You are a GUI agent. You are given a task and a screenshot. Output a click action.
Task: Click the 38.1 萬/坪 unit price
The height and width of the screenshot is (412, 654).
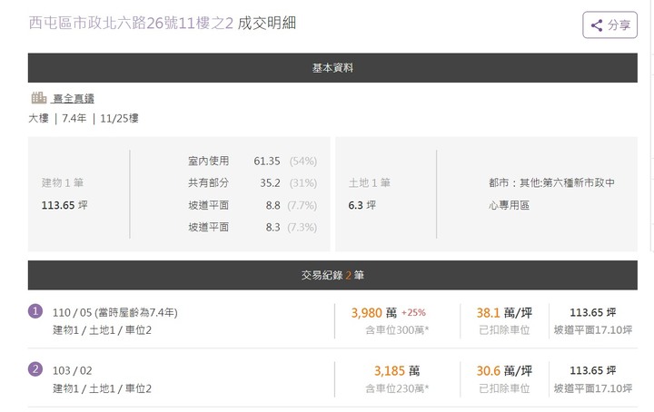point(504,313)
